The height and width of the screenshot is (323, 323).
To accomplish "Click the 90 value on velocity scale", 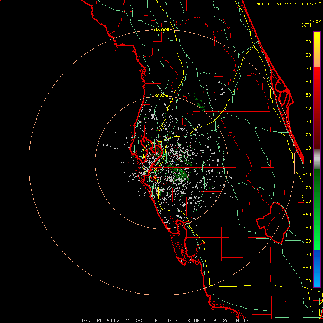I will pos(308,42).
